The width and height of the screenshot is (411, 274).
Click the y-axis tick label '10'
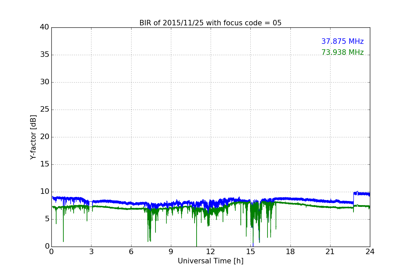(45, 192)
